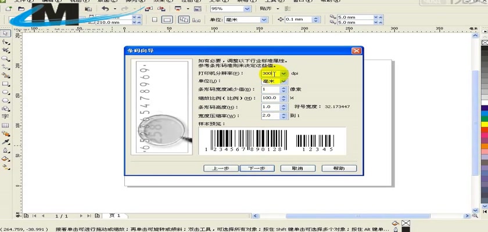Image resolution: width=488 pixels, height=232 pixels.
Task: Click 帮助 help button
Action: point(339,168)
